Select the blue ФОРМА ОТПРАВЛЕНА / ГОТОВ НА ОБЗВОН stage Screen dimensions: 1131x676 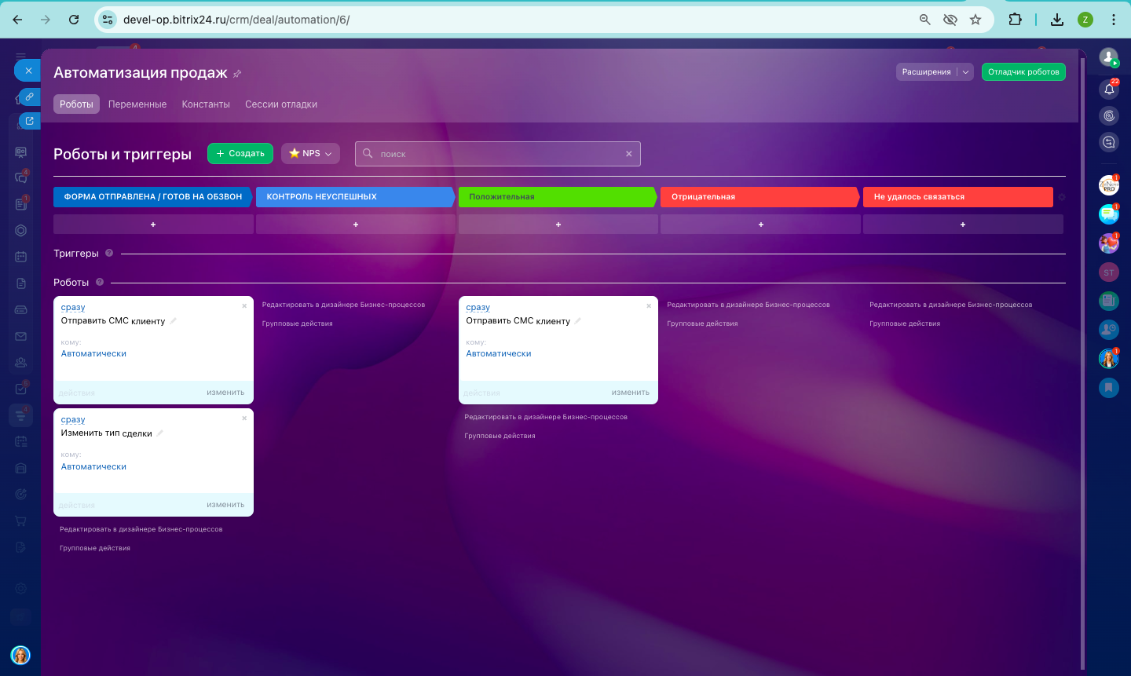click(x=153, y=197)
